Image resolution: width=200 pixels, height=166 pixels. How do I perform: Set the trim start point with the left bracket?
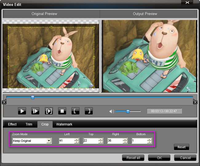coord(75,111)
